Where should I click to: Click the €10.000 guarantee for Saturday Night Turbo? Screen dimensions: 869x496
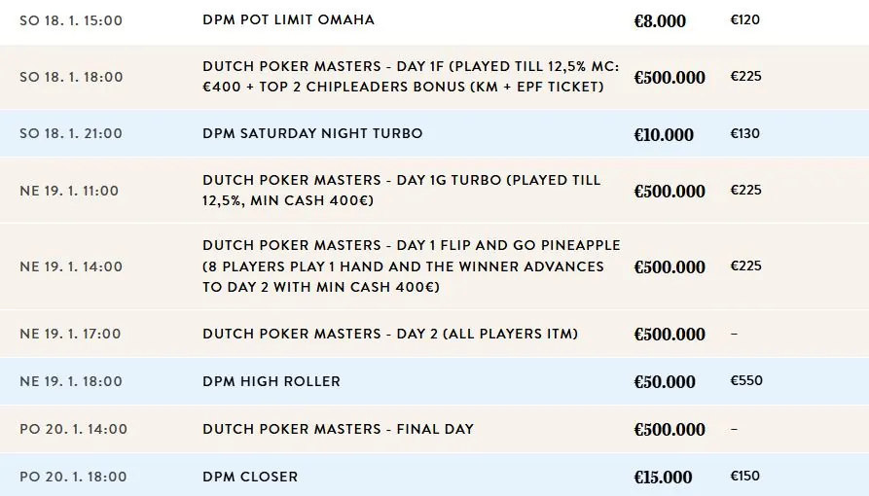(664, 134)
